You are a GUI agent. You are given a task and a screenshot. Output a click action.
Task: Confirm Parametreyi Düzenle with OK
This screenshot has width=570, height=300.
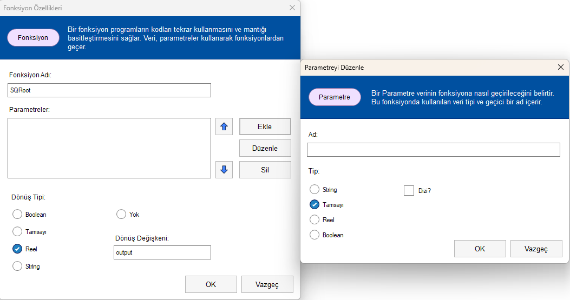pos(480,249)
